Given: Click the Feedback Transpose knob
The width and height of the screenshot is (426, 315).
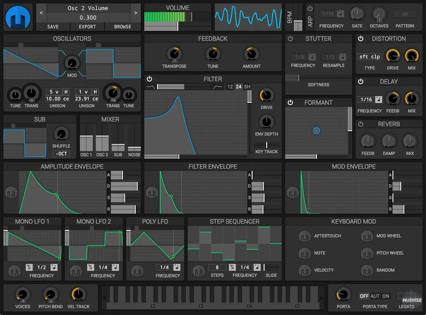Looking at the screenshot, I should 174,54.
